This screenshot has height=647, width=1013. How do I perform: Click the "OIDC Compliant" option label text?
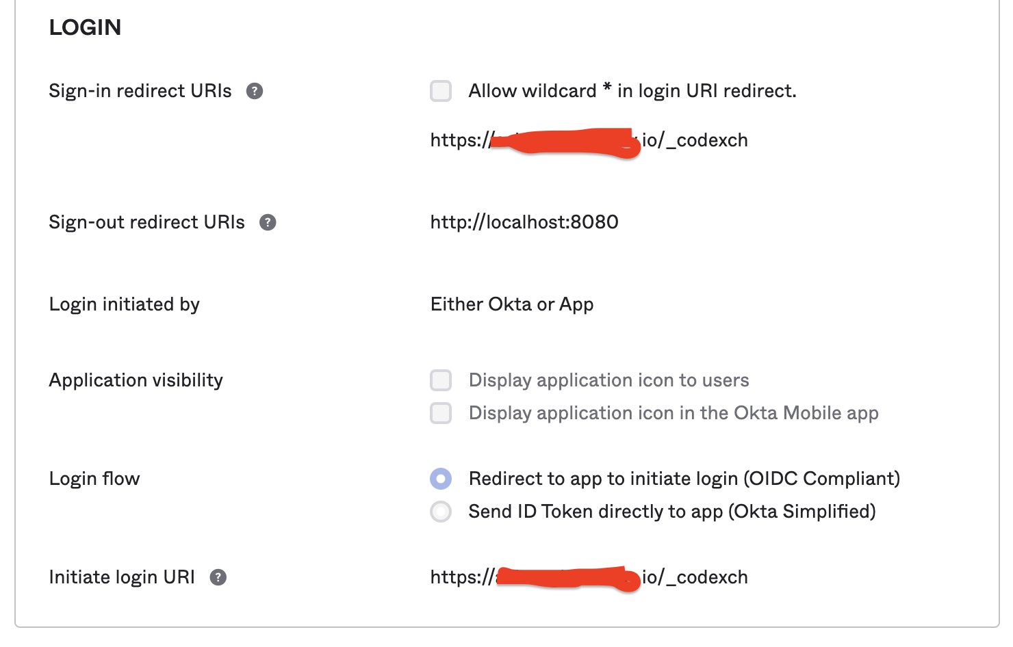(683, 479)
